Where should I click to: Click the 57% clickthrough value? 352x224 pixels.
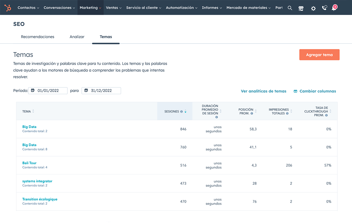coord(328,165)
